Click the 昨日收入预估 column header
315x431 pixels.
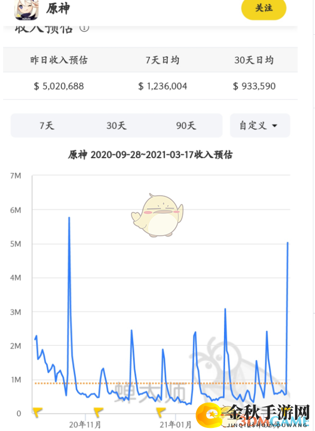click(59, 60)
